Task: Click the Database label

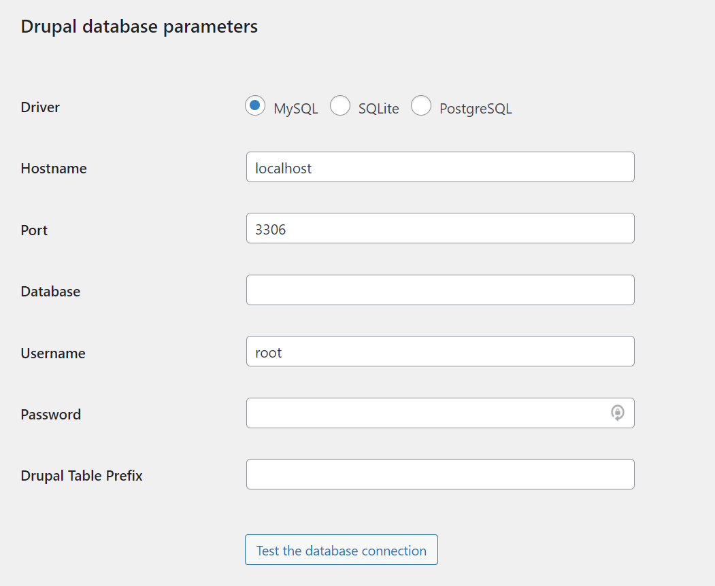Action: [50, 291]
